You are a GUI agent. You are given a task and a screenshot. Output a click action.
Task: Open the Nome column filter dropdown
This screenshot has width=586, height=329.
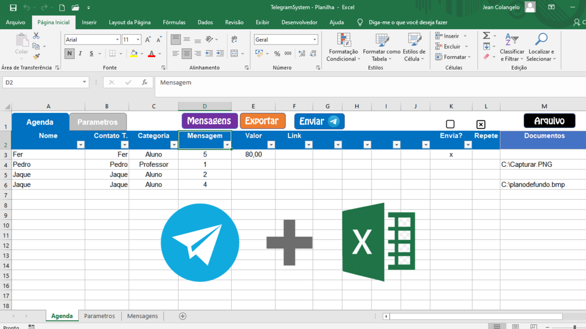[x=80, y=145]
